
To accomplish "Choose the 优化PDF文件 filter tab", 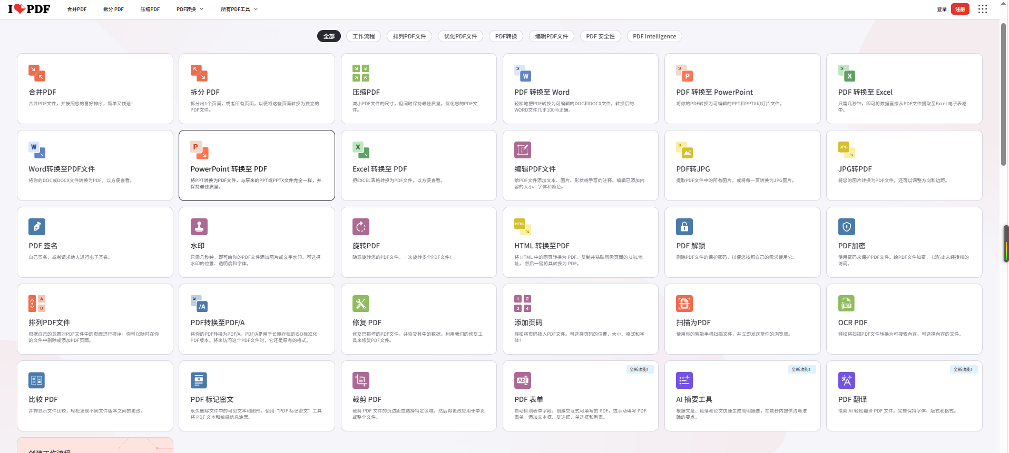I will pyautogui.click(x=461, y=36).
